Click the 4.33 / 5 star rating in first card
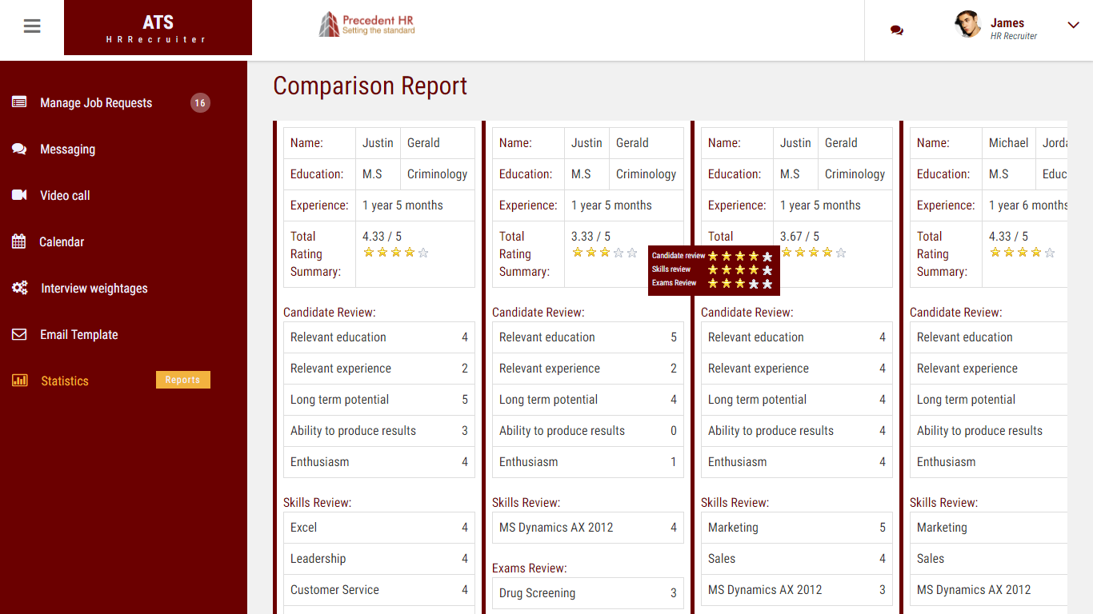 tap(396, 253)
